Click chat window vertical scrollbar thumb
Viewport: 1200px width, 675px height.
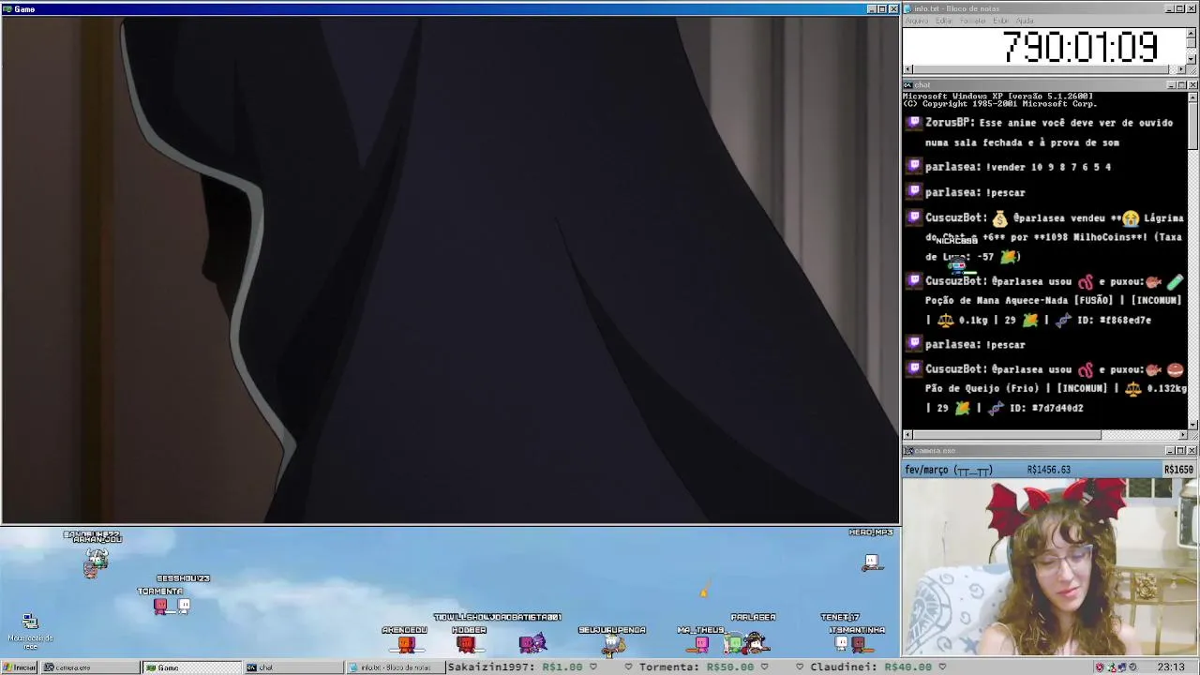(1192, 125)
